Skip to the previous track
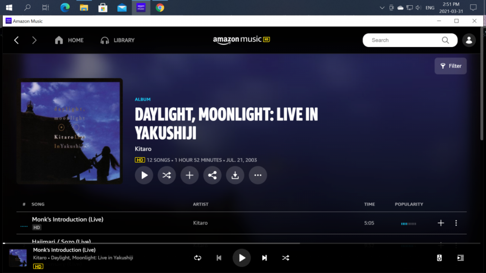Image resolution: width=486 pixels, height=273 pixels. click(x=219, y=258)
